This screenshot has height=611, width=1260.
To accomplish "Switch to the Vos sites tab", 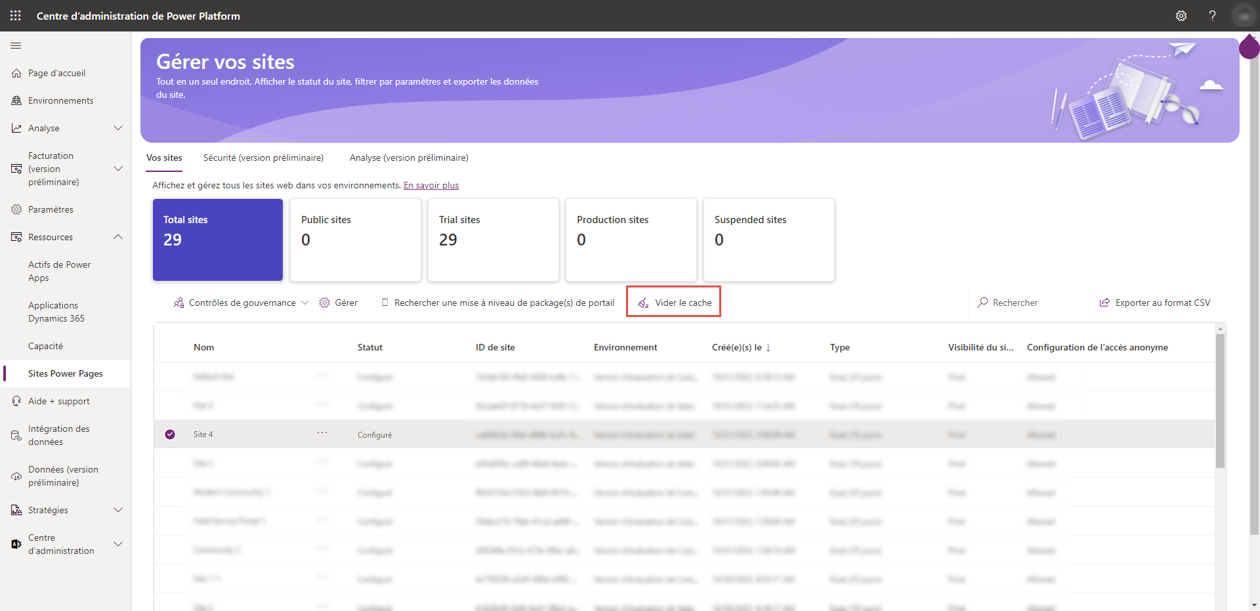I will click(164, 158).
